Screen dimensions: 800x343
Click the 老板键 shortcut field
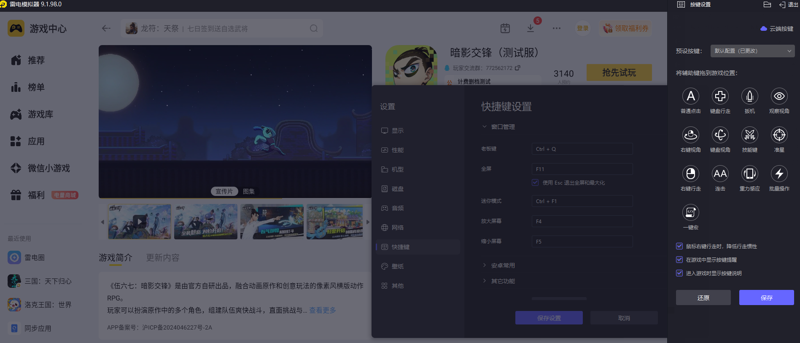click(582, 149)
